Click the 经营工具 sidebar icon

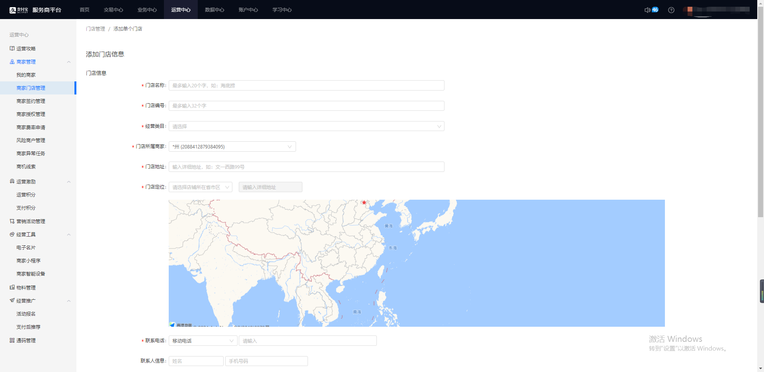[12, 234]
